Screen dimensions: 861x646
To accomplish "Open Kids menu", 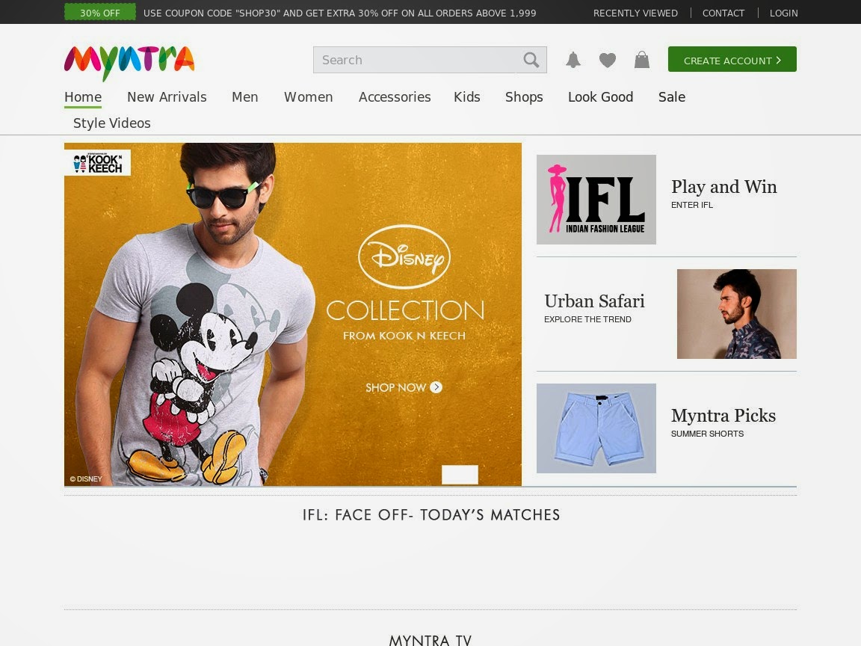I will [467, 97].
